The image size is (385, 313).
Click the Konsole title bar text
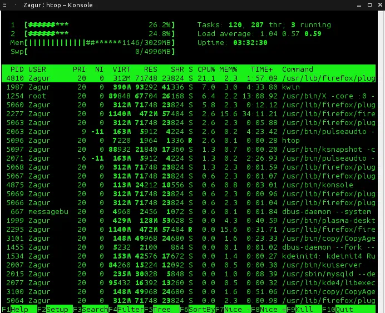(58, 5)
